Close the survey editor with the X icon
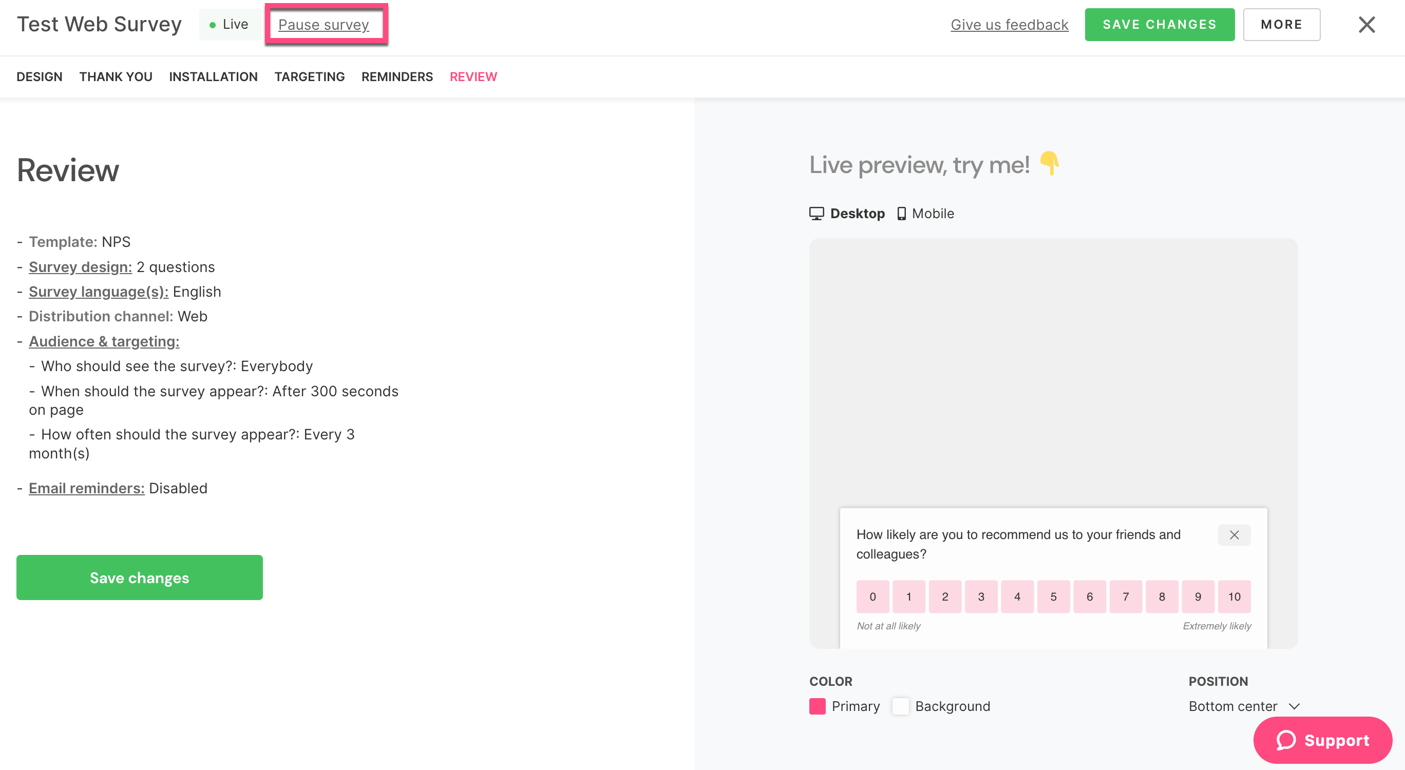This screenshot has width=1405, height=770. (x=1366, y=25)
